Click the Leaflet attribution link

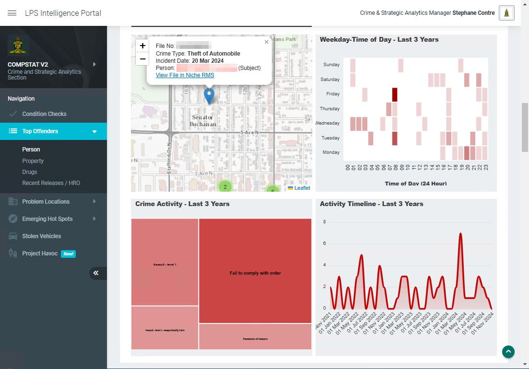coord(302,188)
